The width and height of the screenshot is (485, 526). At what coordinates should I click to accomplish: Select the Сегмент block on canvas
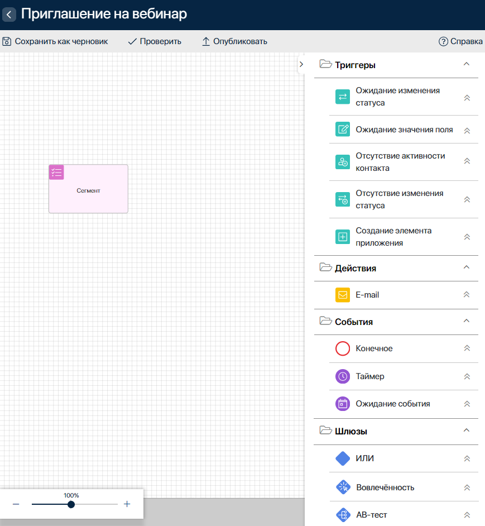tap(89, 189)
